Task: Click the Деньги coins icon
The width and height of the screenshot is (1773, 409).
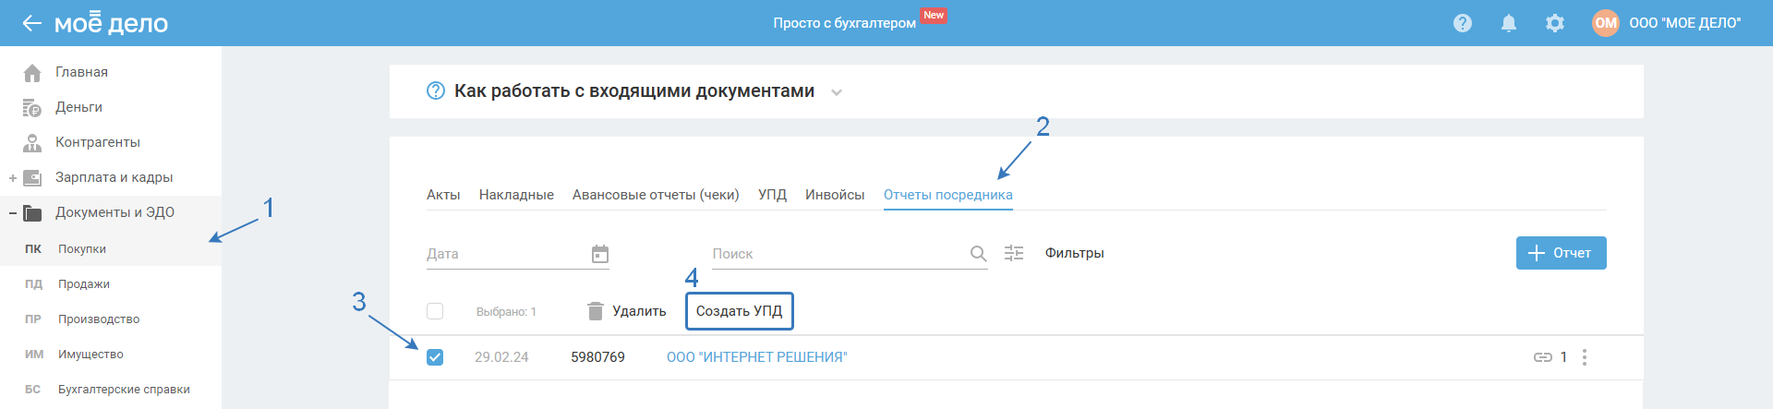Action: click(32, 108)
